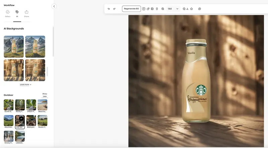This screenshot has width=268, height=148.
Task: Open the zoom level dropdown chevron
Action: click(177, 9)
